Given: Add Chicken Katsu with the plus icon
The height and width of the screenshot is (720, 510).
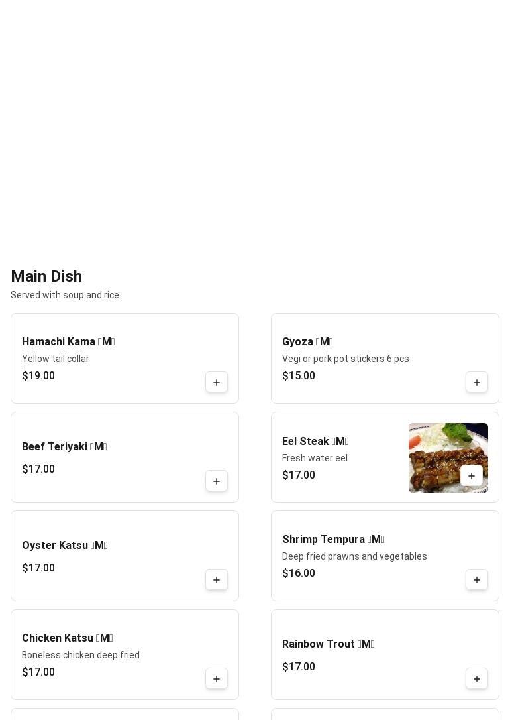Looking at the screenshot, I should click(217, 678).
